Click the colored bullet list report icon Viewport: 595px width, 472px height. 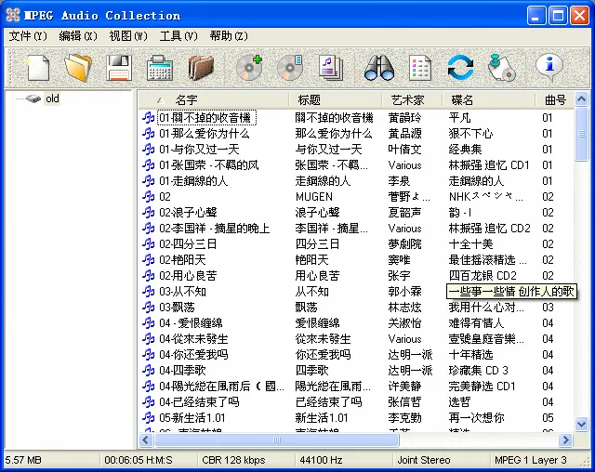coord(419,68)
